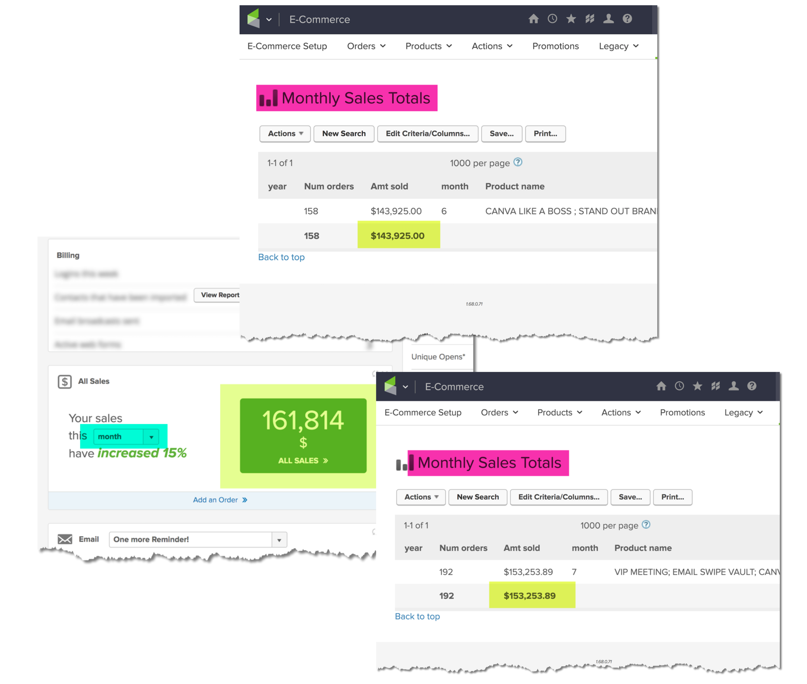This screenshot has width=807, height=684.
Task: Open recent history clock icon in top header
Action: pyautogui.click(x=552, y=19)
